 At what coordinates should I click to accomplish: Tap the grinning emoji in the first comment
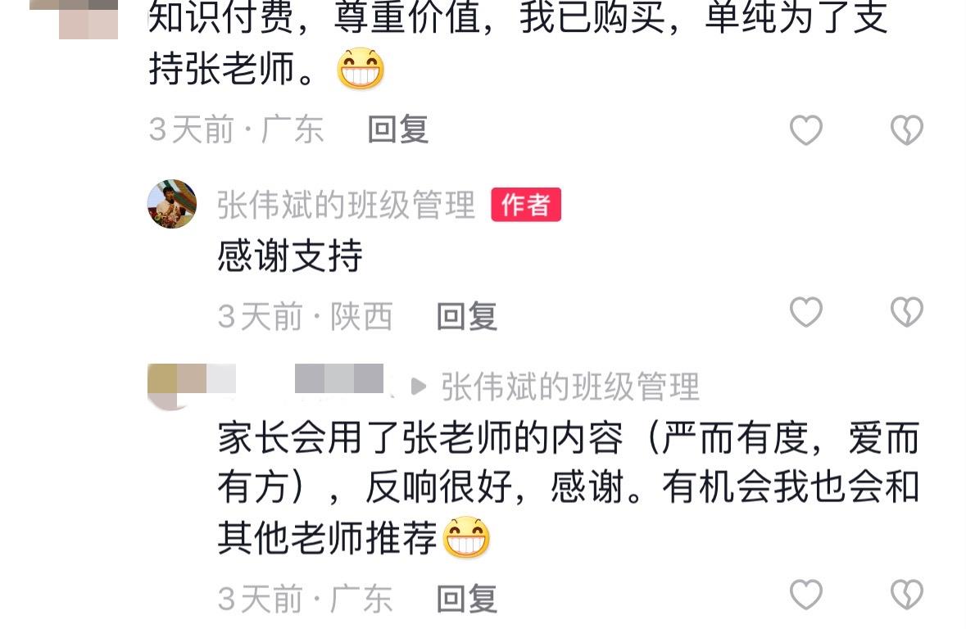[x=361, y=68]
